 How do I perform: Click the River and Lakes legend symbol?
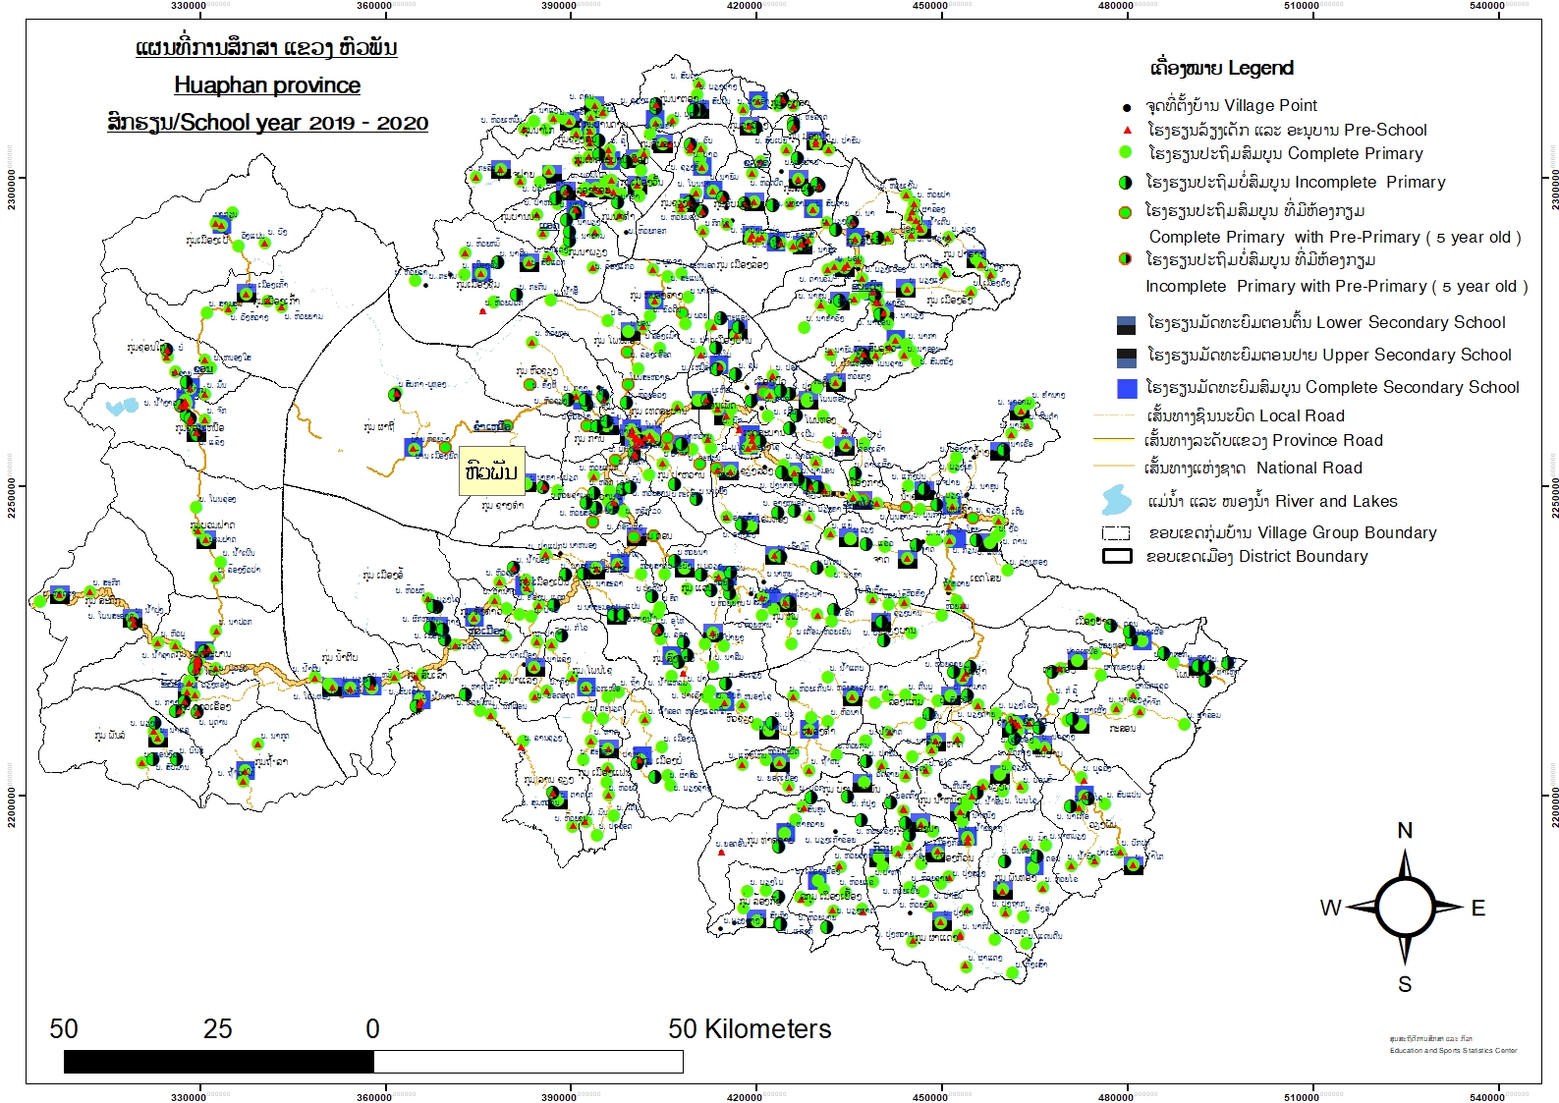(x=1116, y=500)
